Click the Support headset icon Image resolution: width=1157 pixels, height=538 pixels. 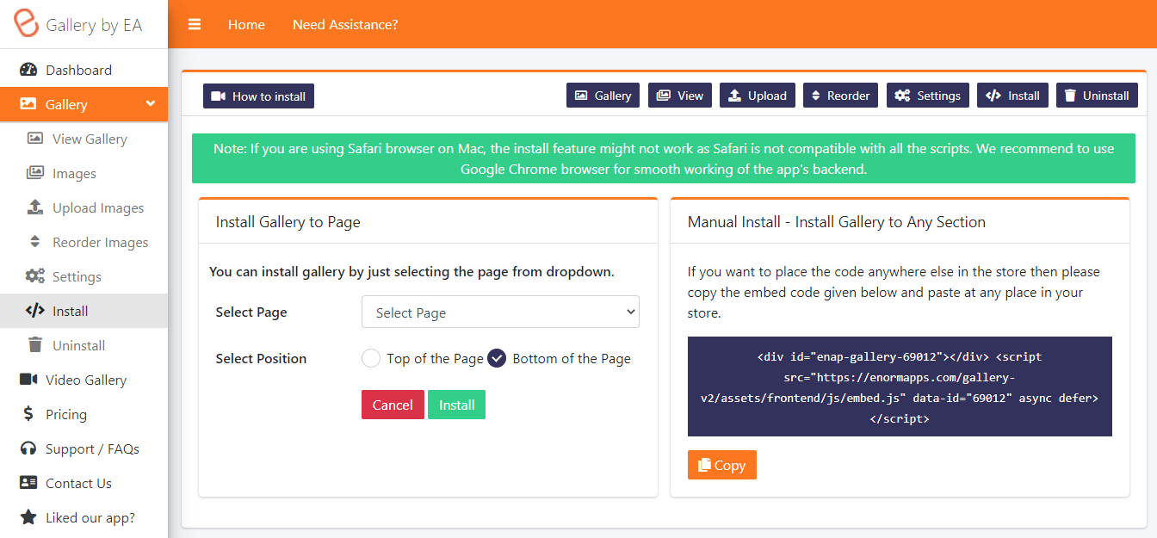point(28,448)
